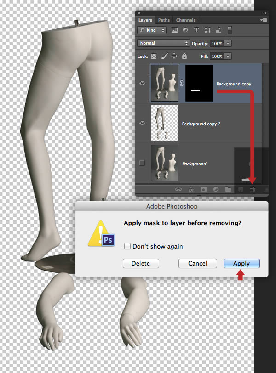
Task: Lock transparent pixels checkerboard icon
Action: coord(153,56)
